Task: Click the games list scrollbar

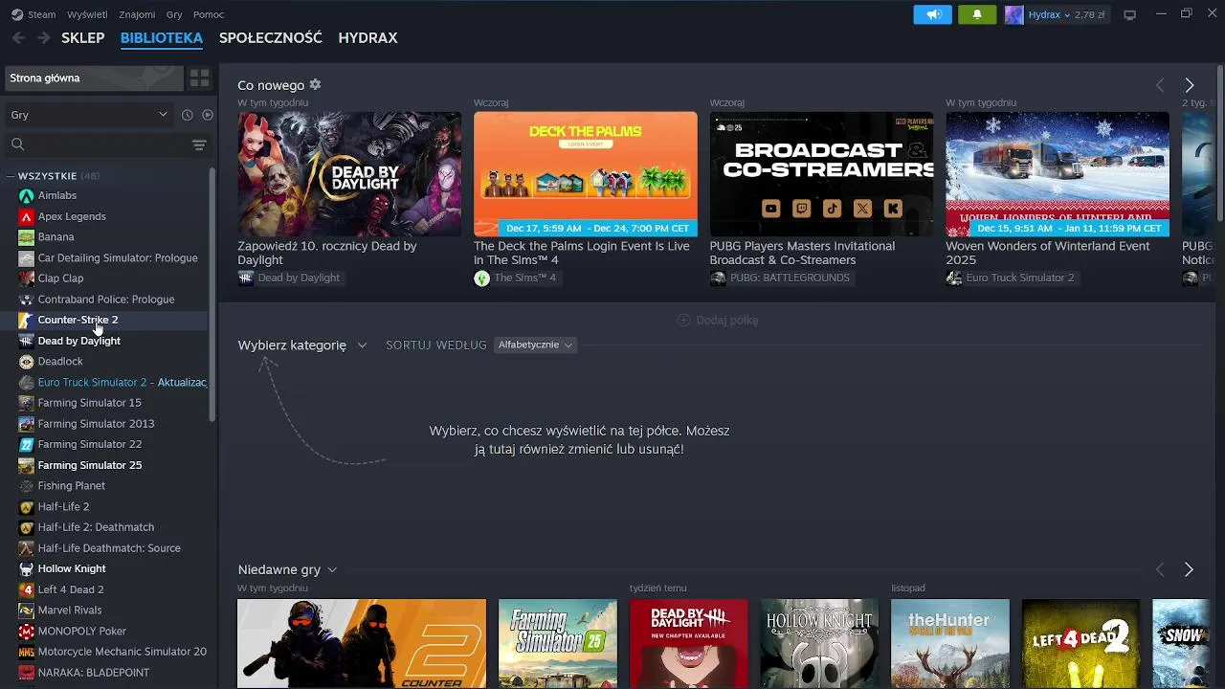Action: (x=212, y=295)
